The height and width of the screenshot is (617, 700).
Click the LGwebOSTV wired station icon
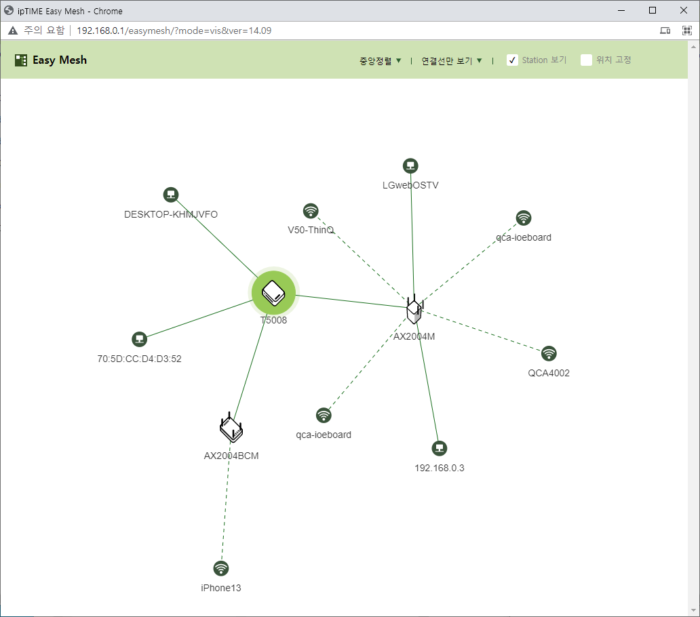pyautogui.click(x=410, y=166)
